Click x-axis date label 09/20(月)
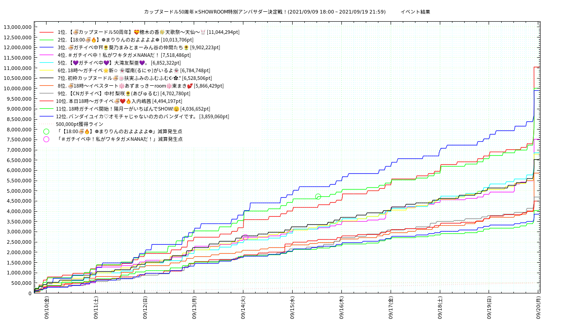The width and height of the screenshot is (578, 325). (538, 308)
